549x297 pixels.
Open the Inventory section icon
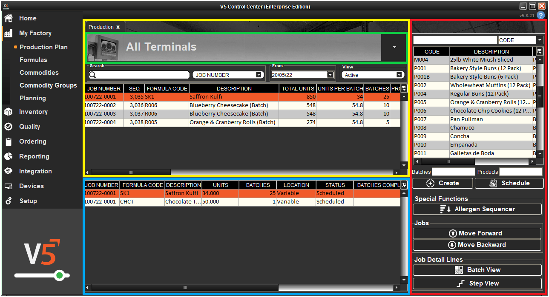coord(9,111)
